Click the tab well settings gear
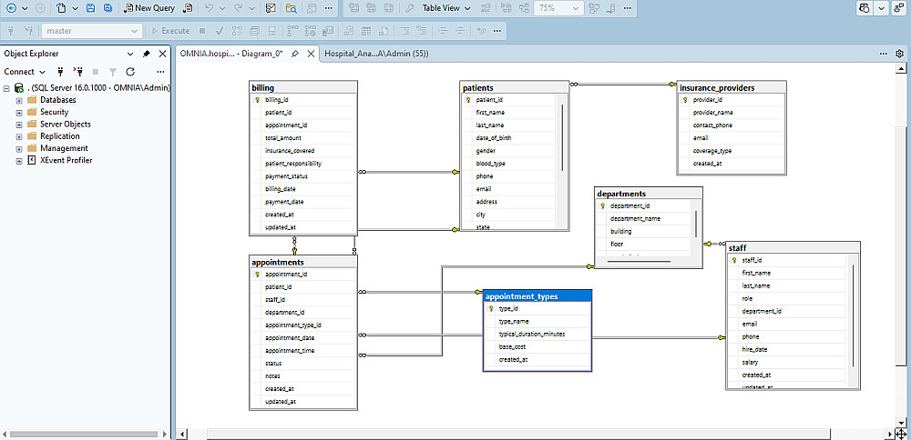911x440 pixels. point(900,54)
